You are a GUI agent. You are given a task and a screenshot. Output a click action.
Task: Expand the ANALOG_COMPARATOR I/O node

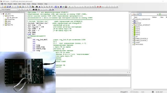pos(133,19)
